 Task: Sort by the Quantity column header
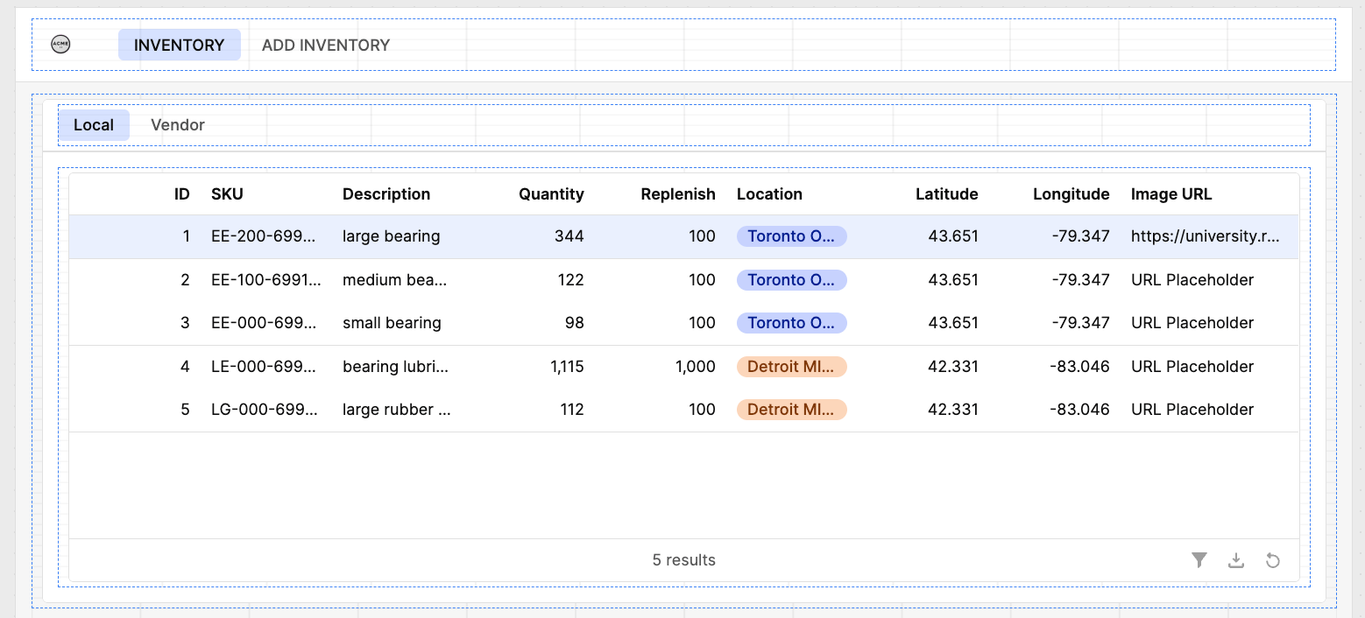click(551, 194)
